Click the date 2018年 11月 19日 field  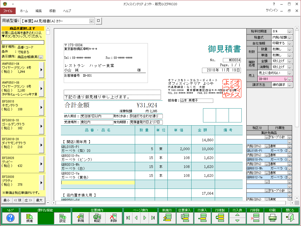(221, 70)
